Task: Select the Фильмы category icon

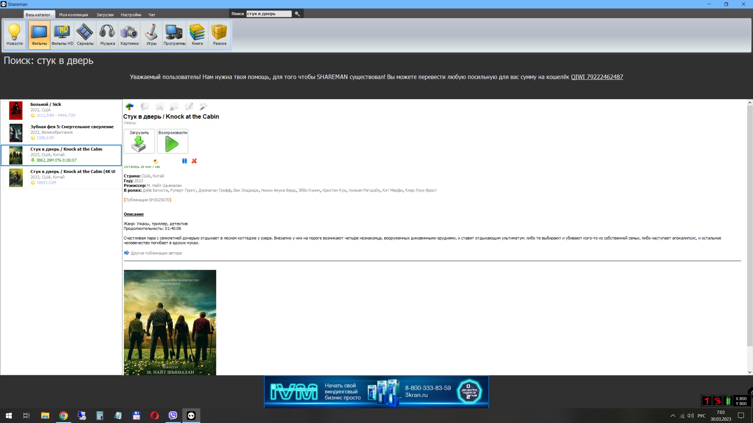Action: pyautogui.click(x=39, y=35)
